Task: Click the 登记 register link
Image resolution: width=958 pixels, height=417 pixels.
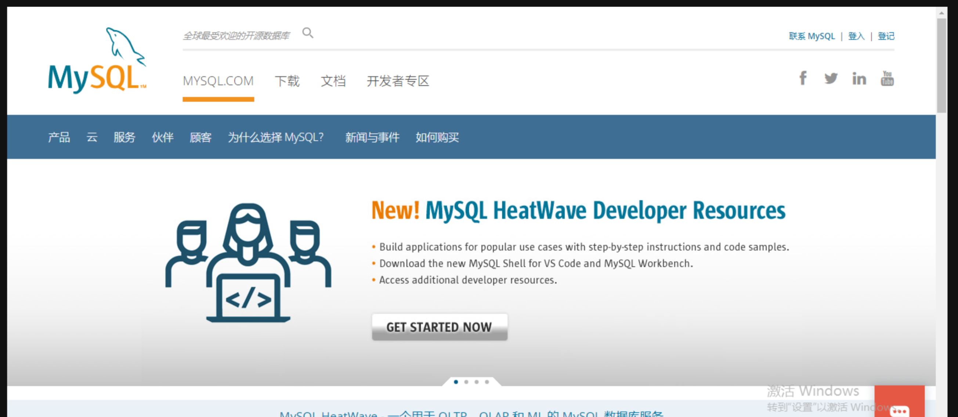Action: [x=886, y=36]
